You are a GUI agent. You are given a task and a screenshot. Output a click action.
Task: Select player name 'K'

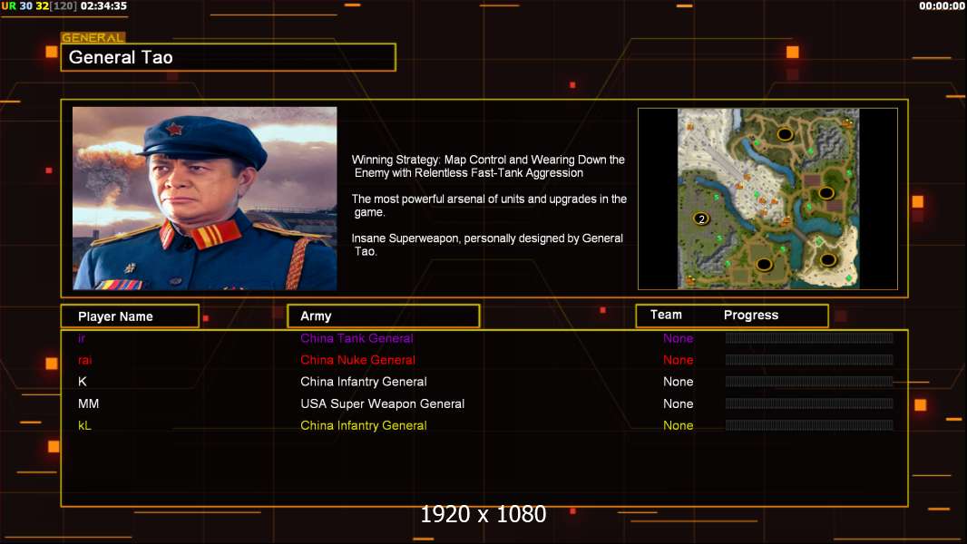point(82,382)
